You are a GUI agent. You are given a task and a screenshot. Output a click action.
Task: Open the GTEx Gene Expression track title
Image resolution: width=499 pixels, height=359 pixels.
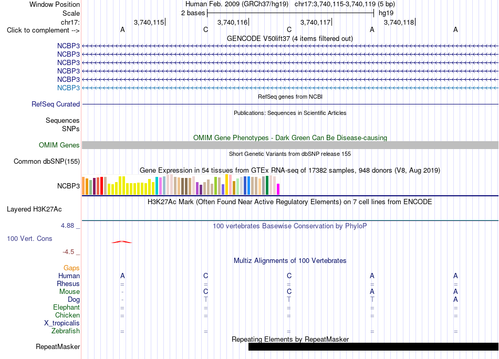(290, 171)
